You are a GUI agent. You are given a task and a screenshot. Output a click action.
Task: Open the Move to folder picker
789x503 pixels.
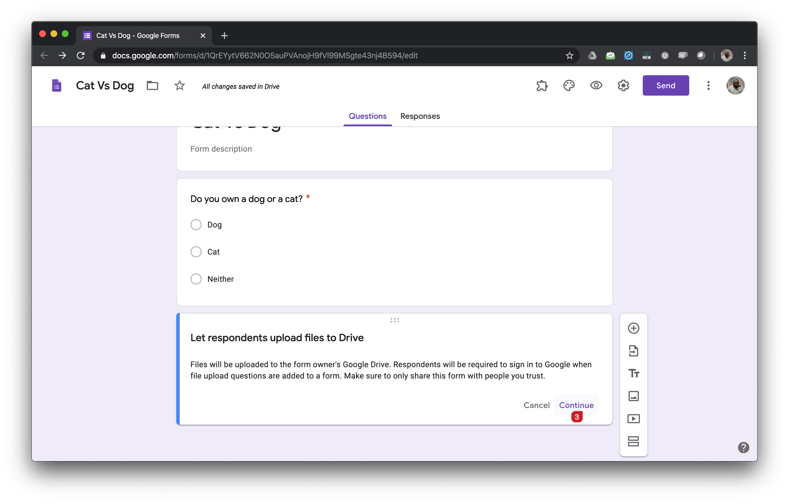tap(152, 86)
